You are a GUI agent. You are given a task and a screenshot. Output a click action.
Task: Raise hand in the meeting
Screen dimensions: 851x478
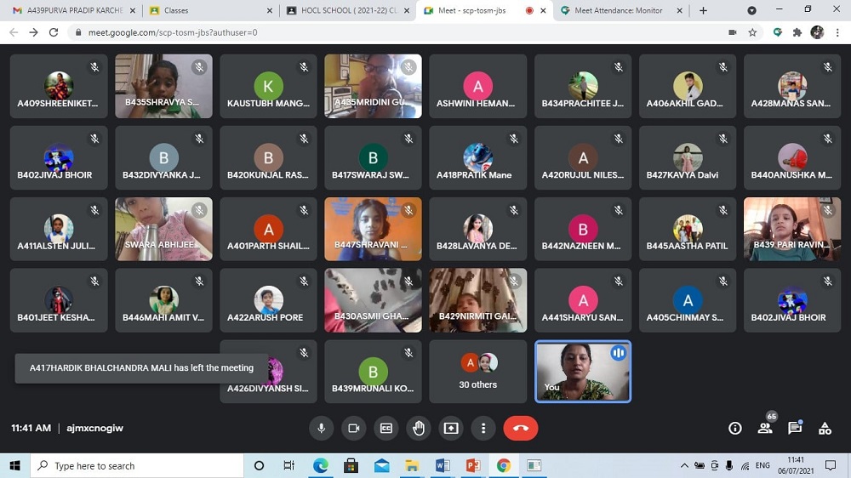(419, 429)
